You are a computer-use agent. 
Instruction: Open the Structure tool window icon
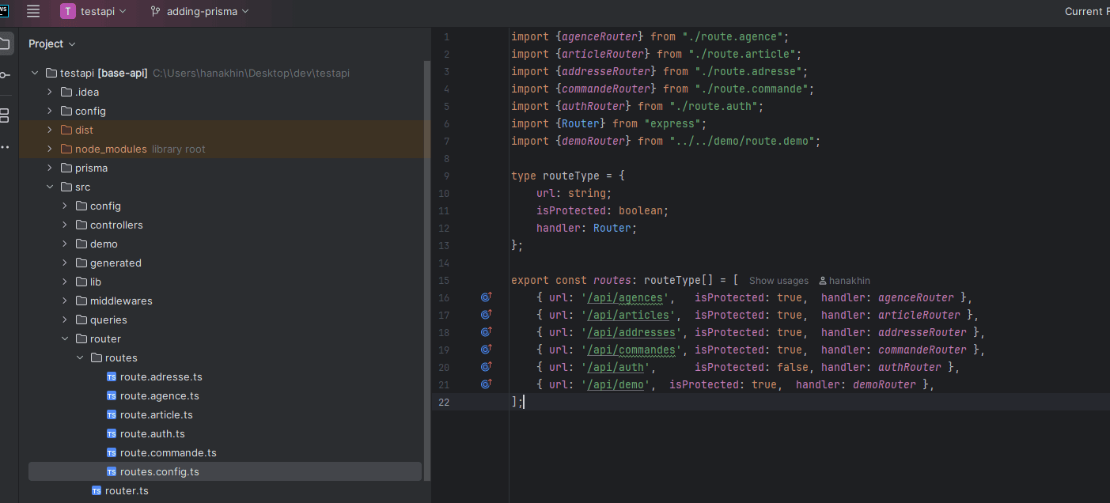6,115
